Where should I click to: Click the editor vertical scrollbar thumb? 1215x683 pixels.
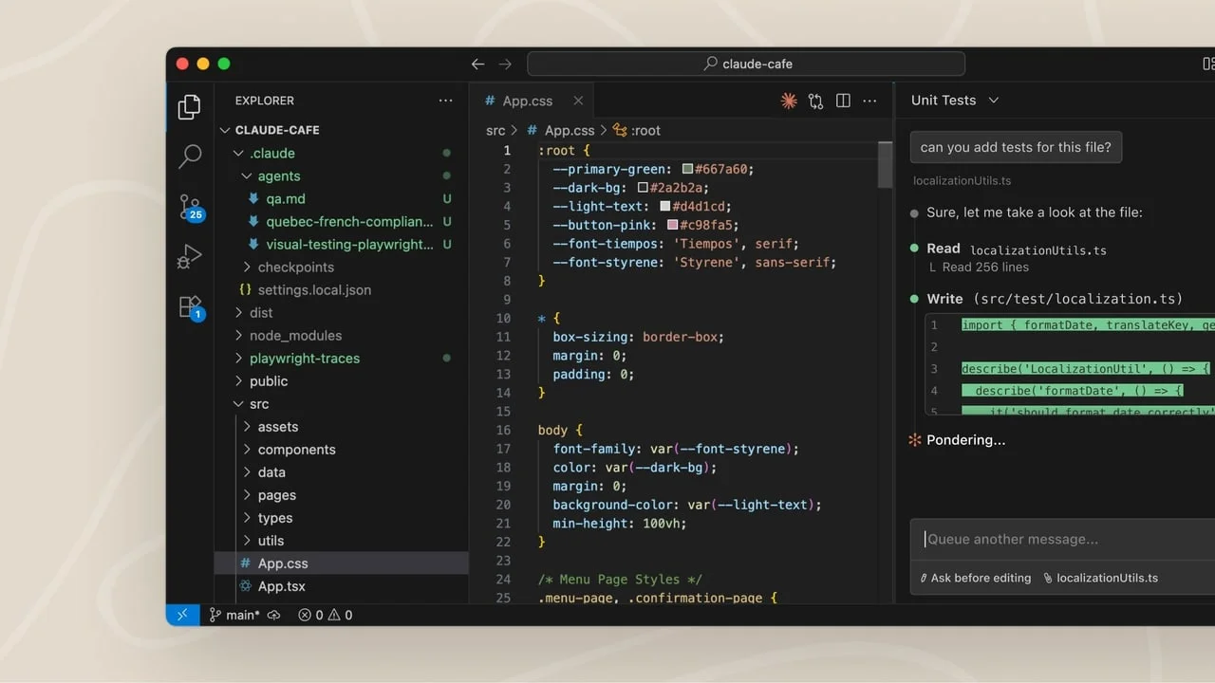click(885, 164)
